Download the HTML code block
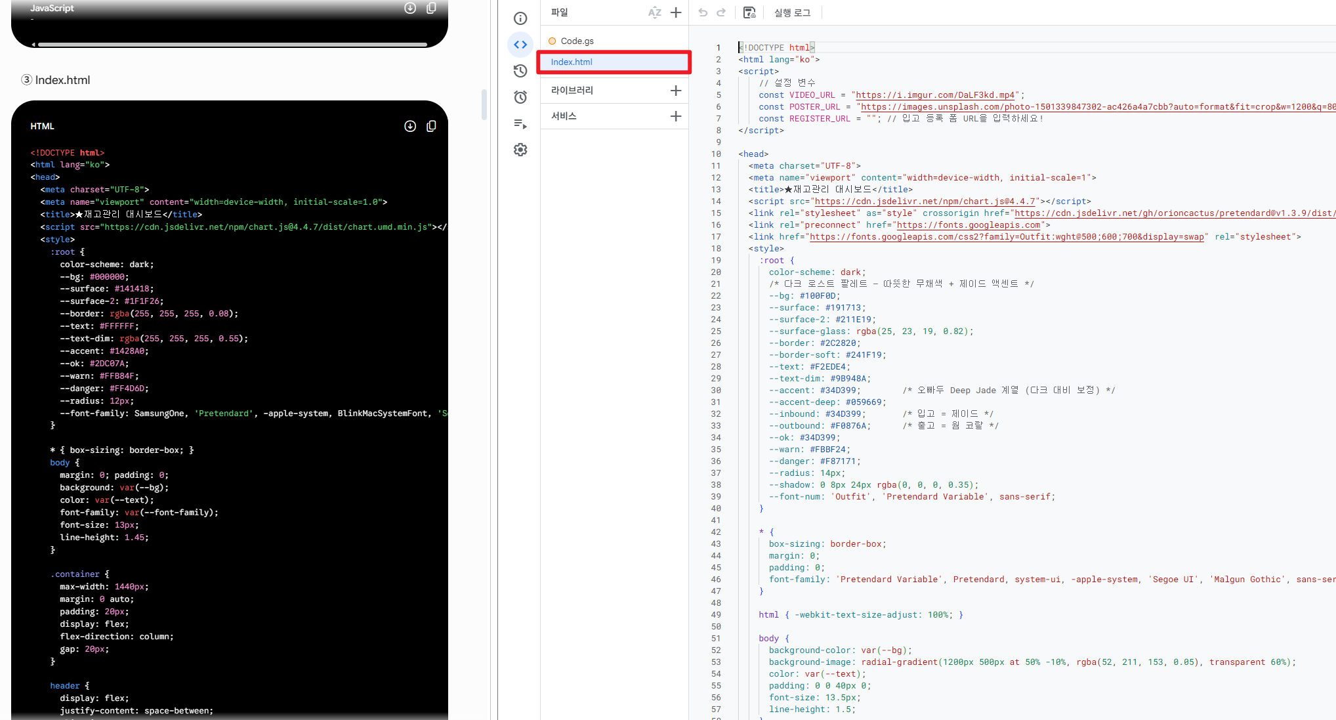Image resolution: width=1336 pixels, height=720 pixels. (x=410, y=126)
